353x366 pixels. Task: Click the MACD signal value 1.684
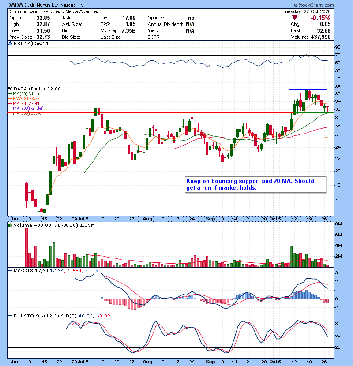pyautogui.click(x=75, y=271)
